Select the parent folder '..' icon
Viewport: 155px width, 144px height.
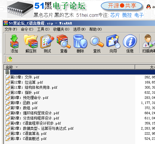coord(7,72)
